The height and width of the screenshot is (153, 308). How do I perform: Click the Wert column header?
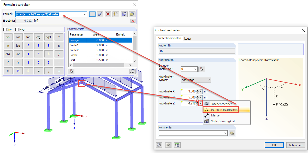click(x=96, y=34)
